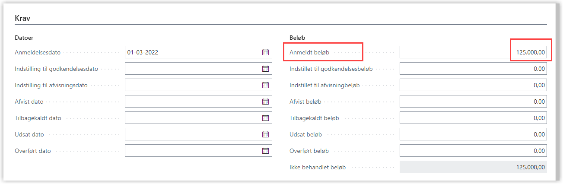Click the Overført beløb input field
The height and width of the screenshot is (184, 563).
click(473, 151)
